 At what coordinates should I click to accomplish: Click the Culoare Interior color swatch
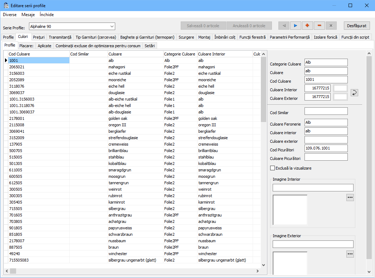coord(340,88)
